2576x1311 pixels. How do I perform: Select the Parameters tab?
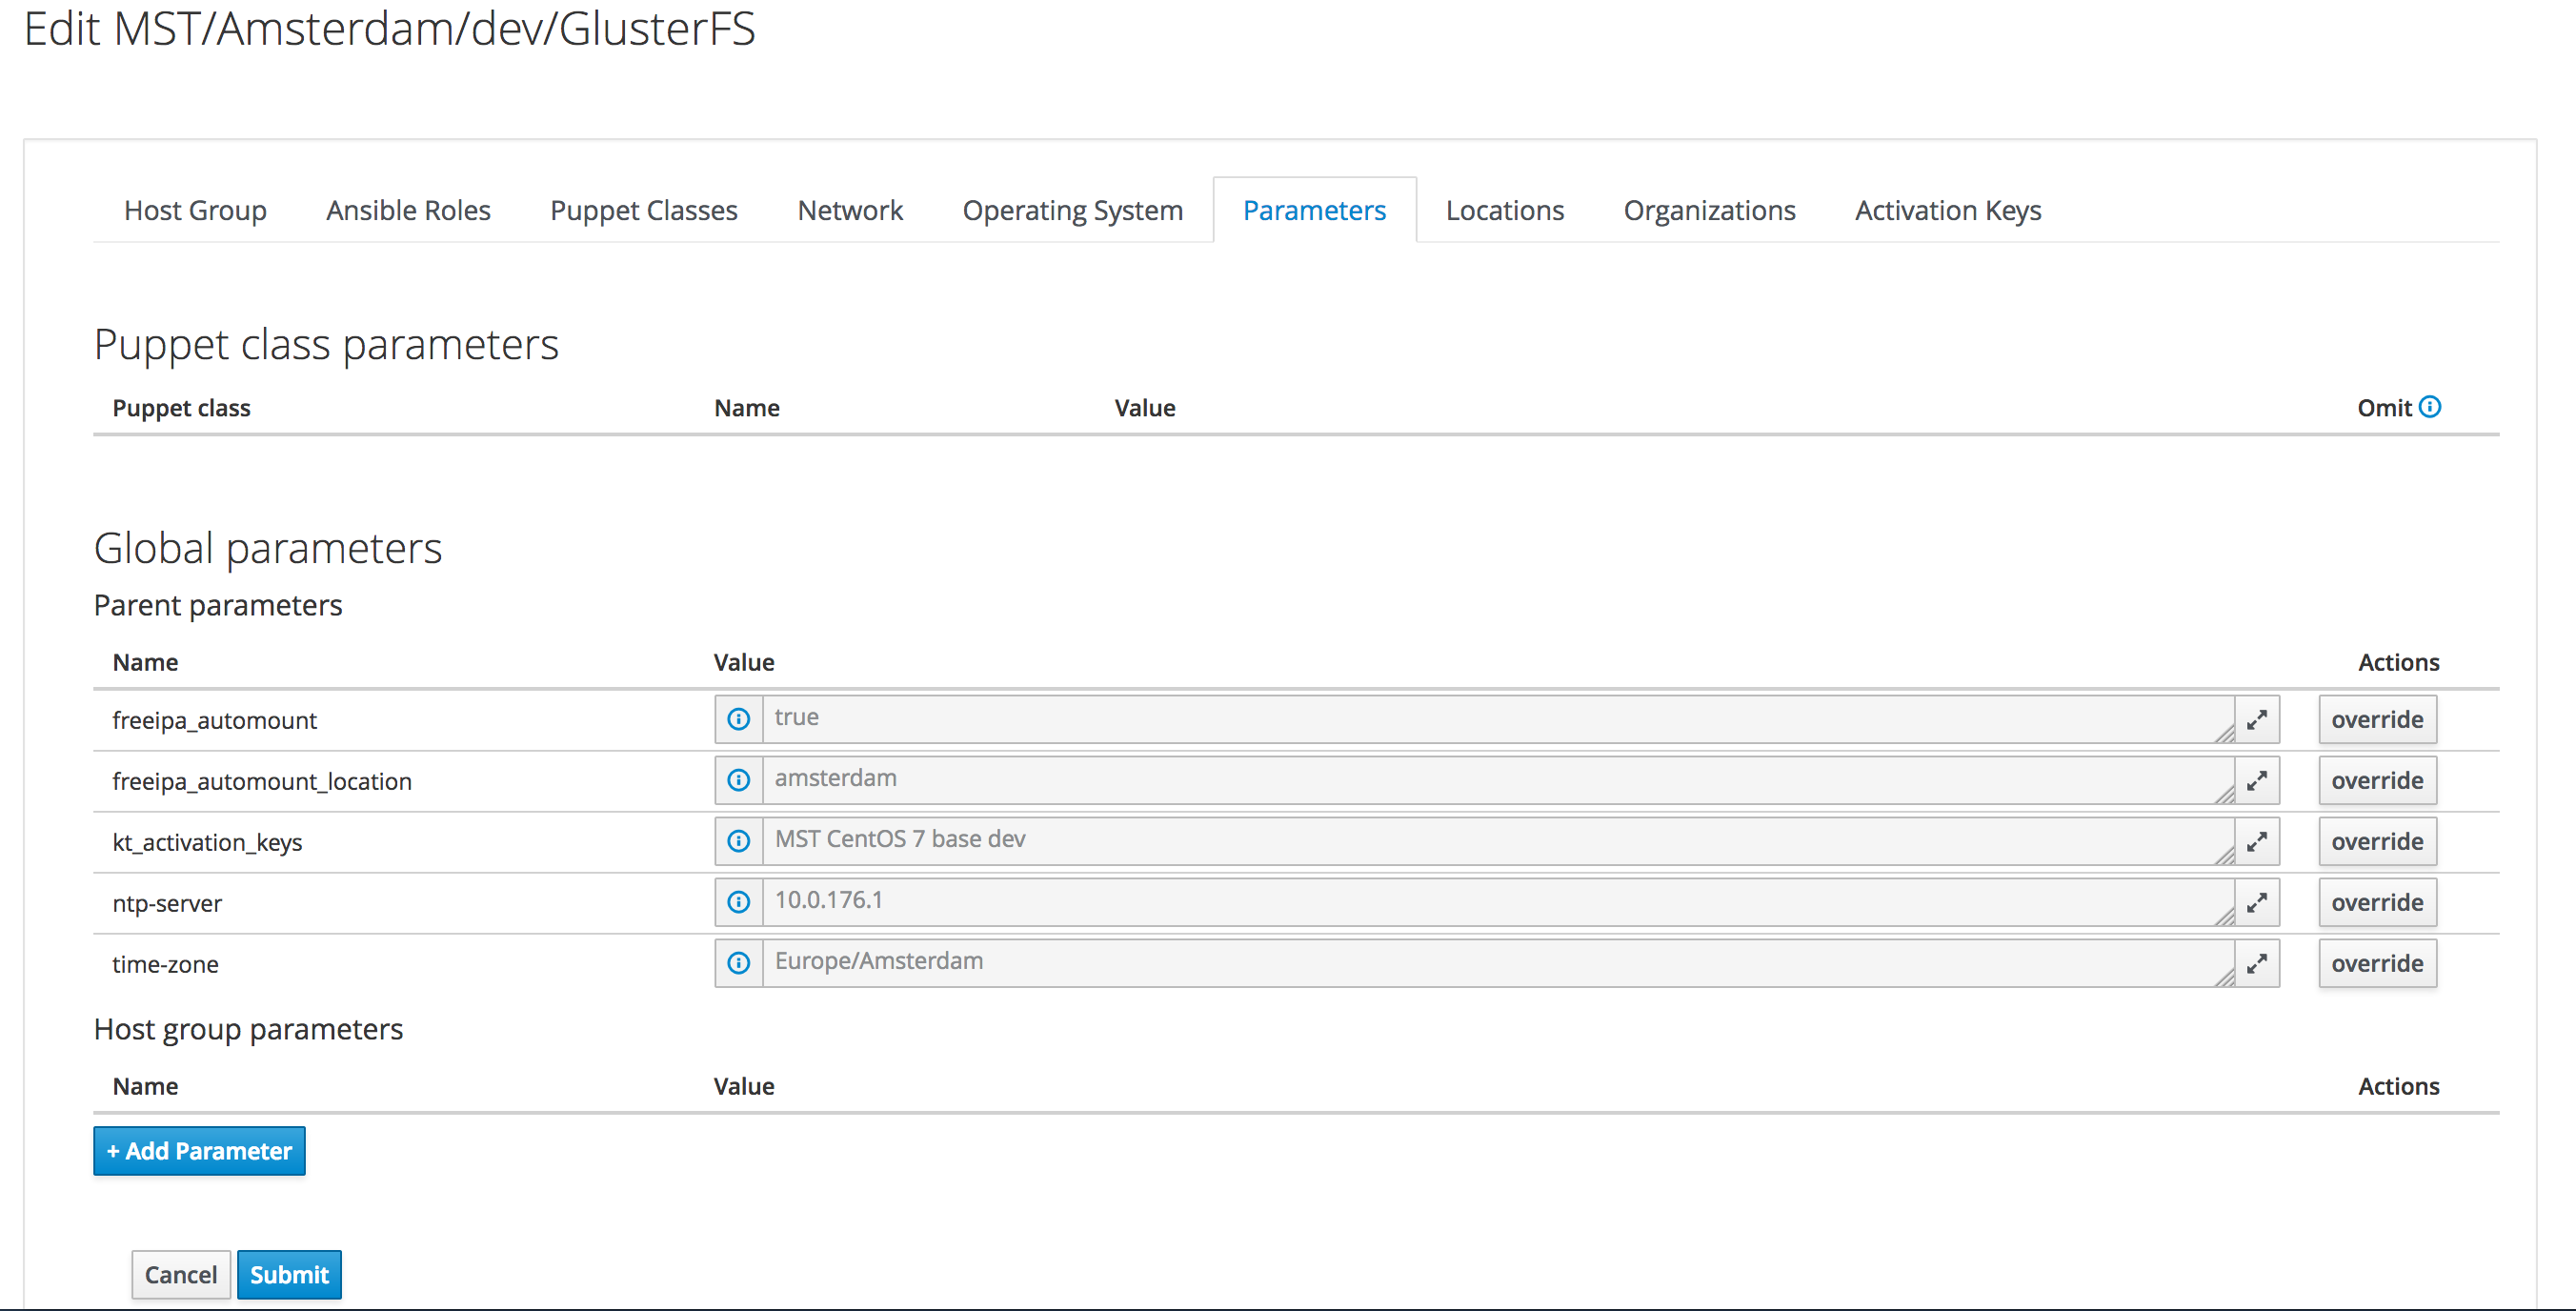click(x=1314, y=210)
